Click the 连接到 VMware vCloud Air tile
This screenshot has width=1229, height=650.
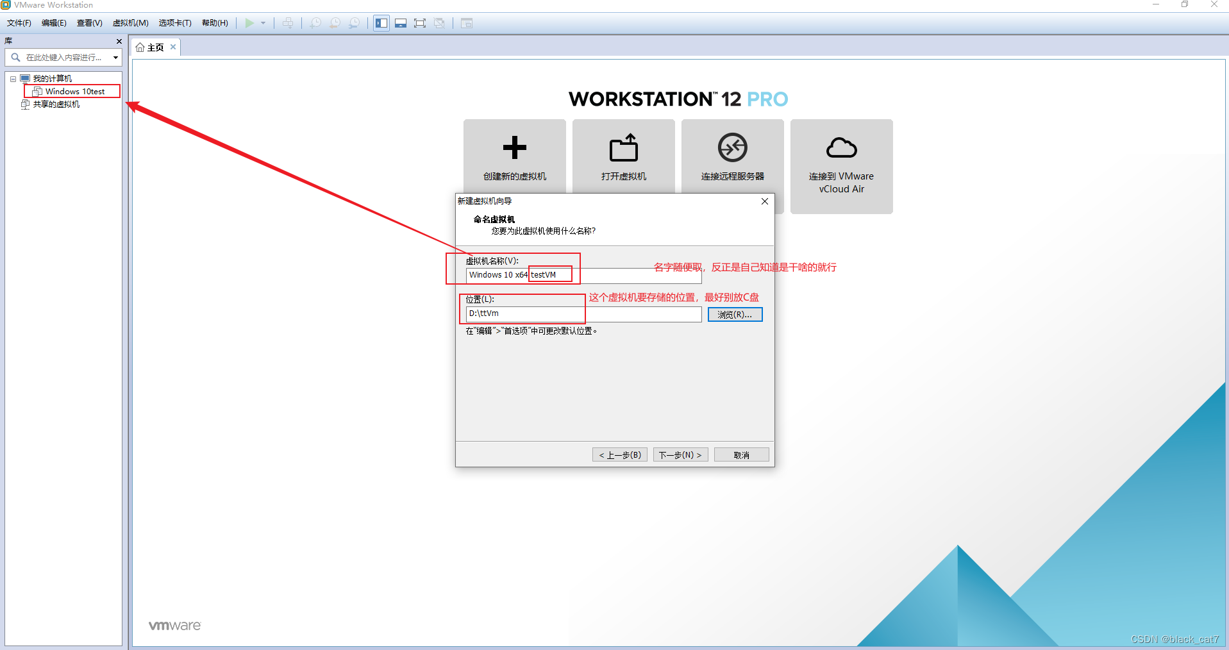(842, 167)
